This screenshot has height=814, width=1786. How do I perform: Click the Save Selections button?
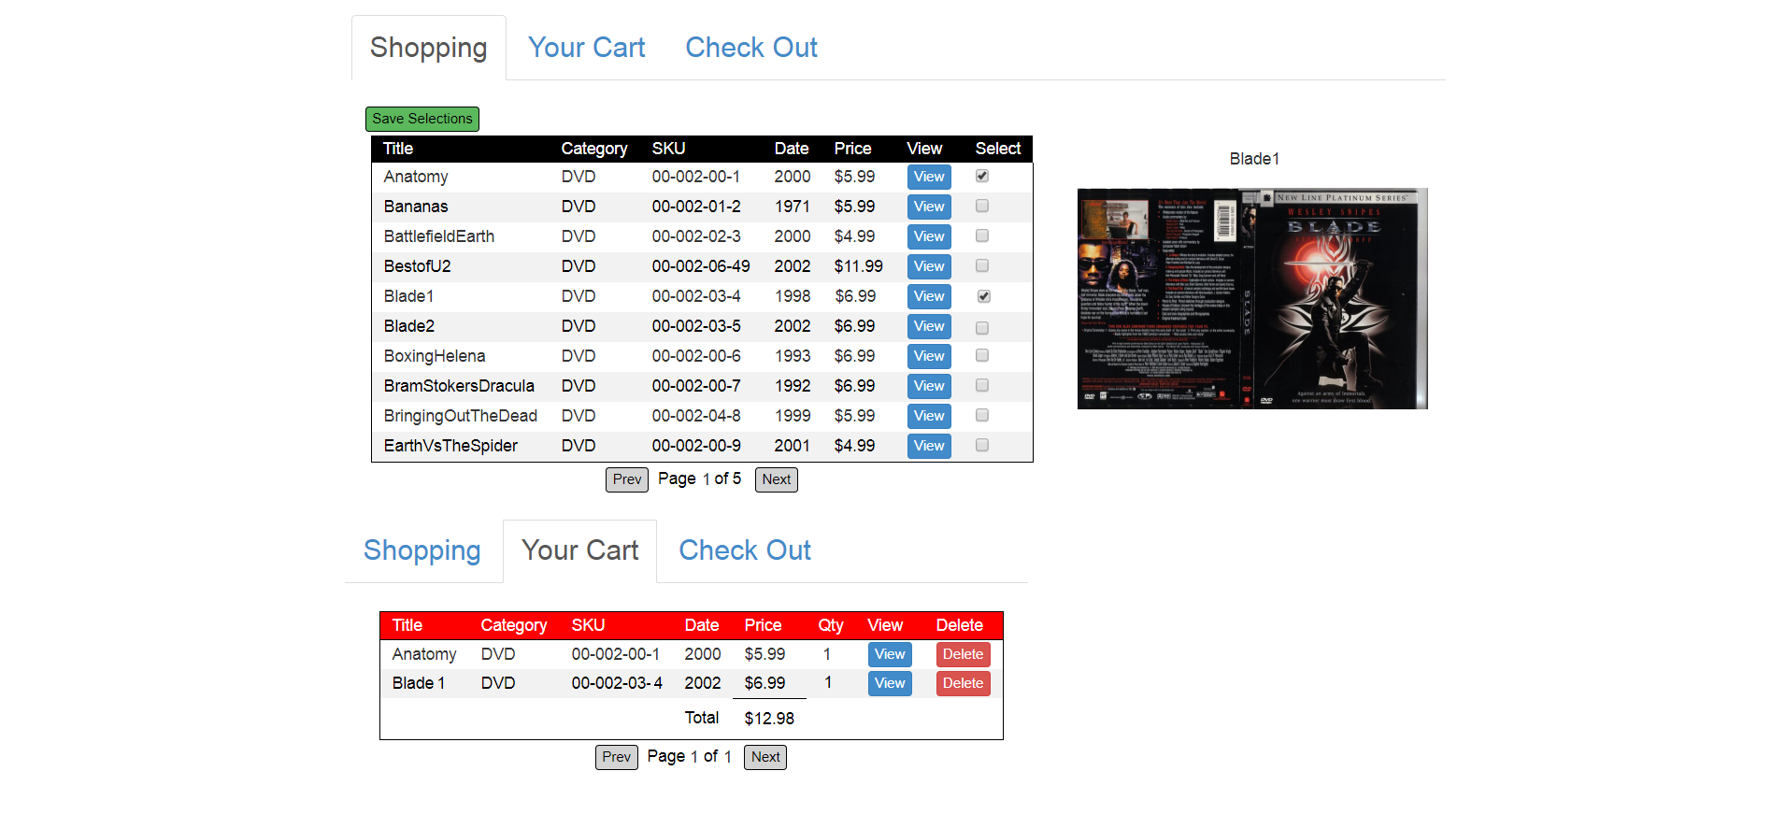click(x=422, y=119)
